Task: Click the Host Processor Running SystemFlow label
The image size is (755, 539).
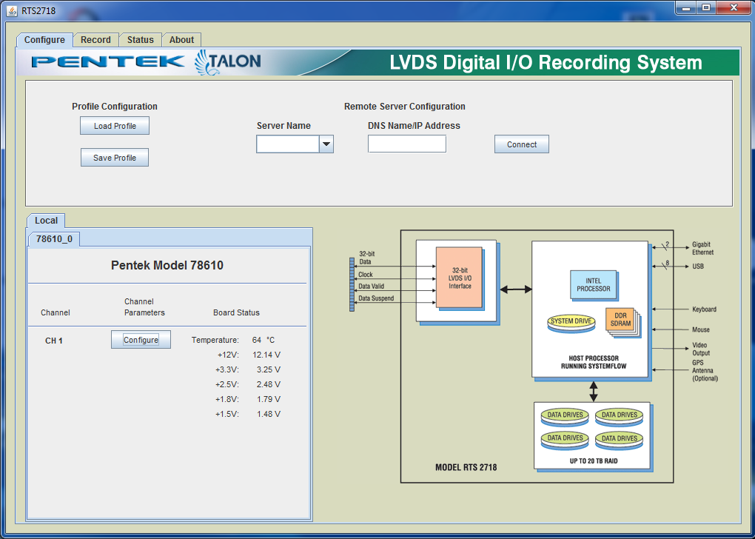Action: point(593,362)
